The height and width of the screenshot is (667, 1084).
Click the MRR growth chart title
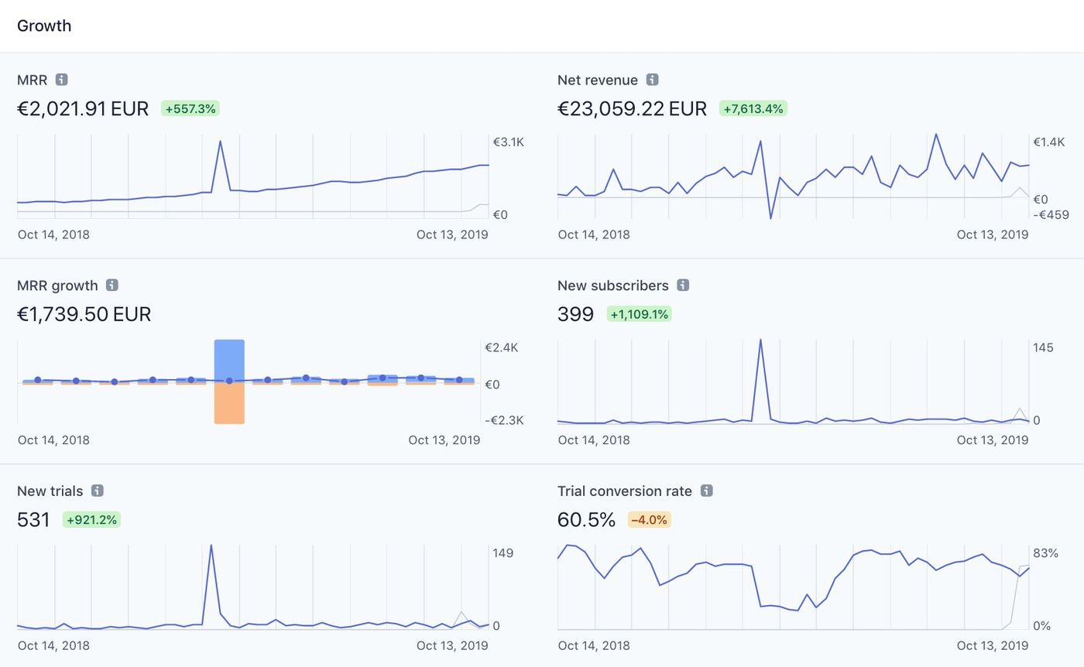57,286
